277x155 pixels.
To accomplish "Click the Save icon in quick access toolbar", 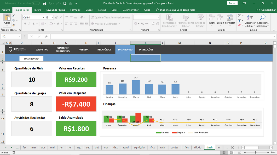I will (x=44, y=3).
